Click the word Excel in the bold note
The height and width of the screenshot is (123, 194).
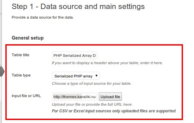79,111
